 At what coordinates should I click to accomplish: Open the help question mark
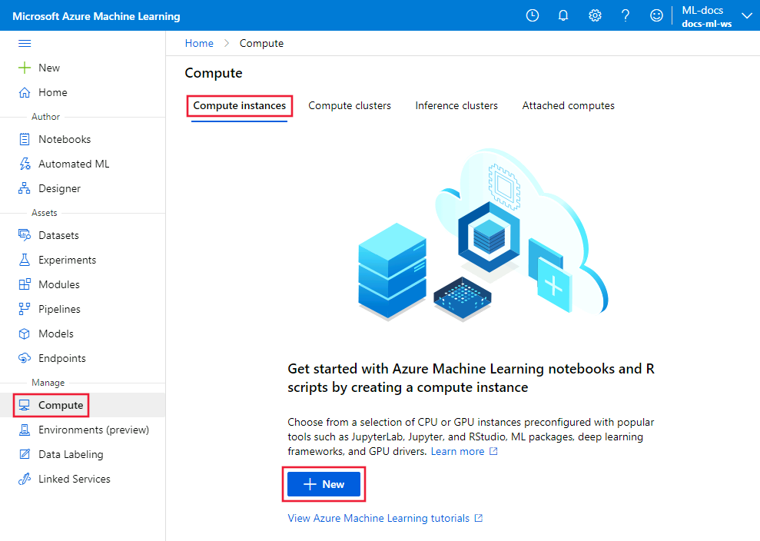tap(625, 15)
